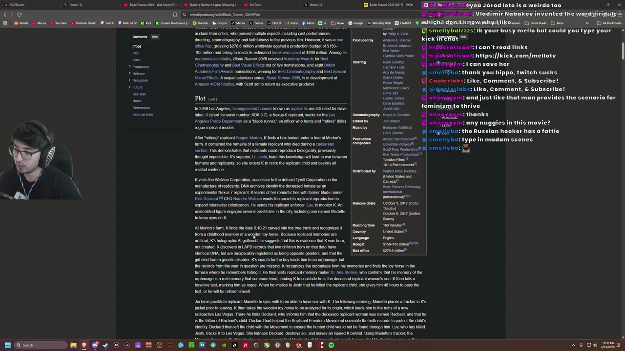Screen dimensions: 625x351
Task: Open the News bookmark folder
Action: point(338,23)
